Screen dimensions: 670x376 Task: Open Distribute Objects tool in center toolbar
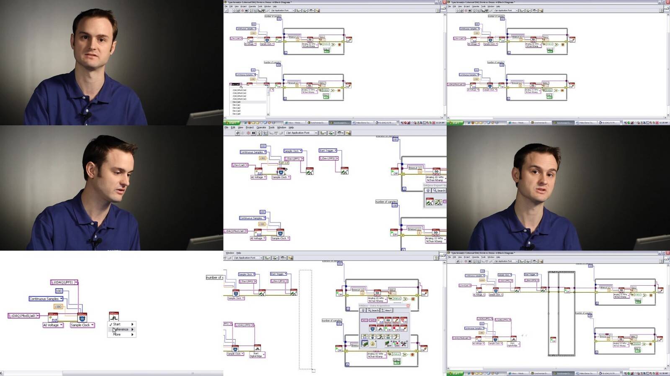[332, 133]
